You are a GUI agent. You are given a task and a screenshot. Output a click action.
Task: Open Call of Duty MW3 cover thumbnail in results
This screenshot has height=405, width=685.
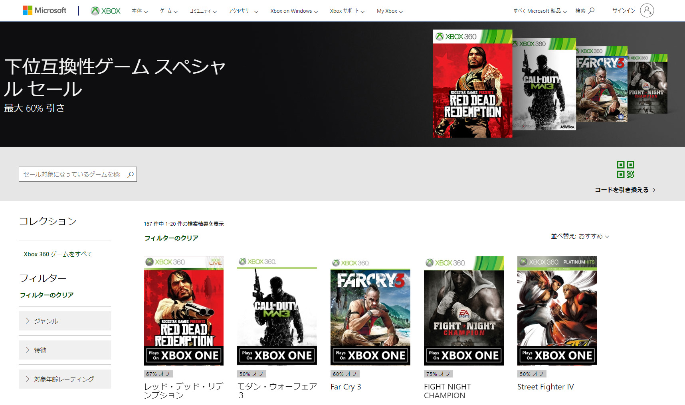coord(277,311)
